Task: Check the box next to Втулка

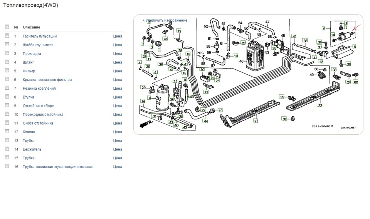Action: click(7, 97)
